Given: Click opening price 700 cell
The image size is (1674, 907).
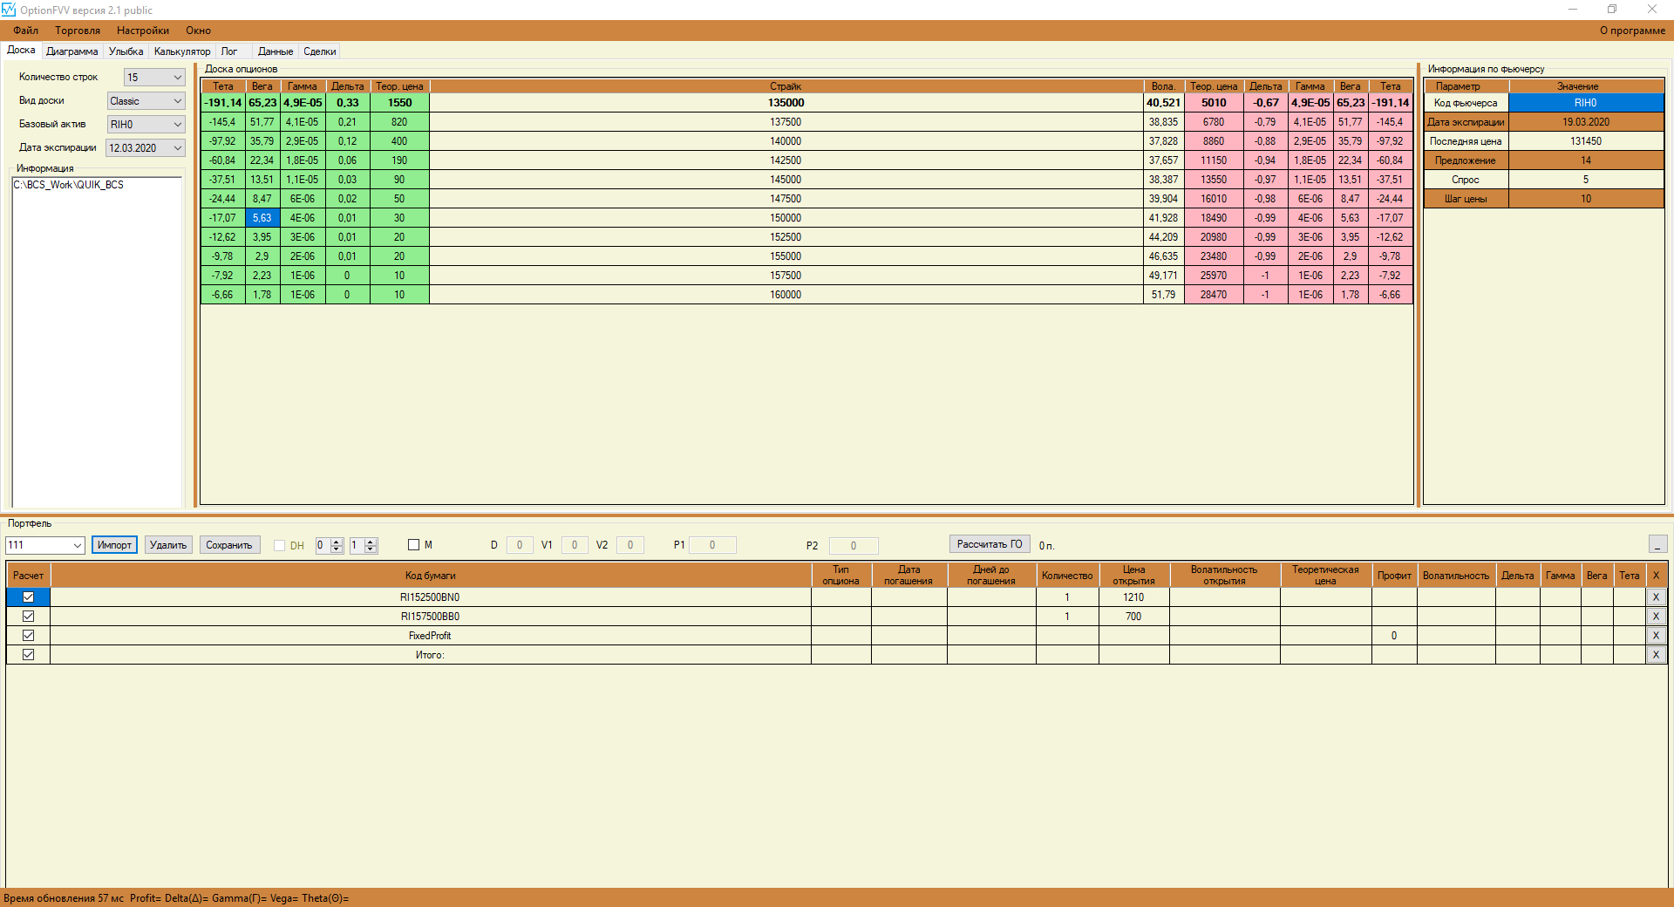Looking at the screenshot, I should [1133, 617].
